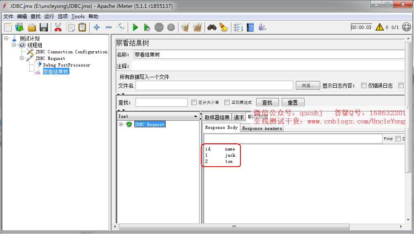Viewport: 414px width, 234px height.
Task: Open the 编辑 menu
Action: point(22,17)
